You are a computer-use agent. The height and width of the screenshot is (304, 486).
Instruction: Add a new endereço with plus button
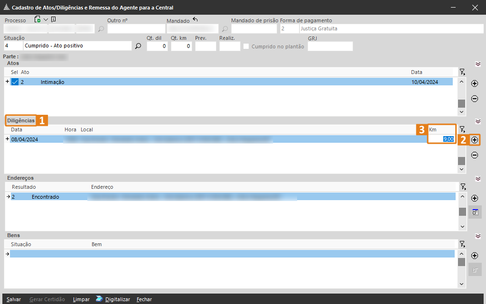[474, 198]
